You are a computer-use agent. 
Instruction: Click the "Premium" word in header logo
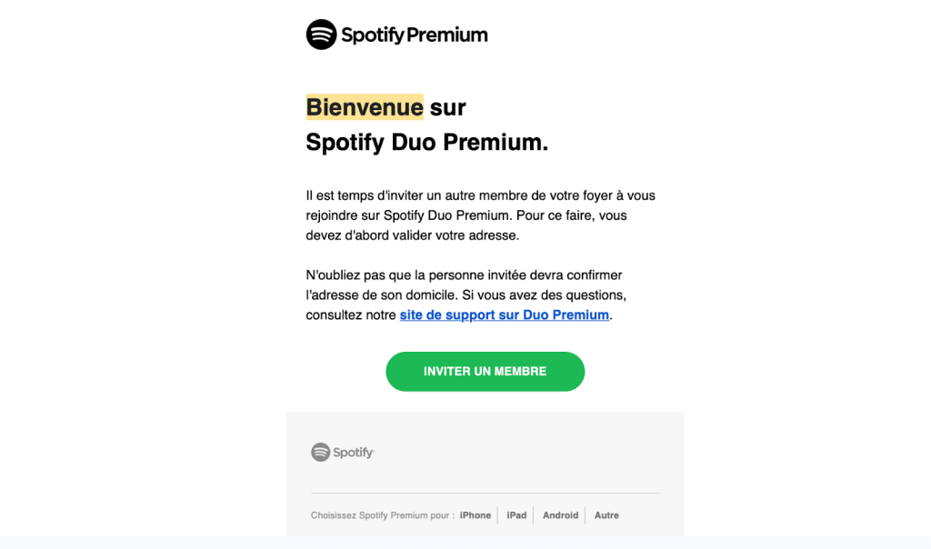click(x=447, y=35)
